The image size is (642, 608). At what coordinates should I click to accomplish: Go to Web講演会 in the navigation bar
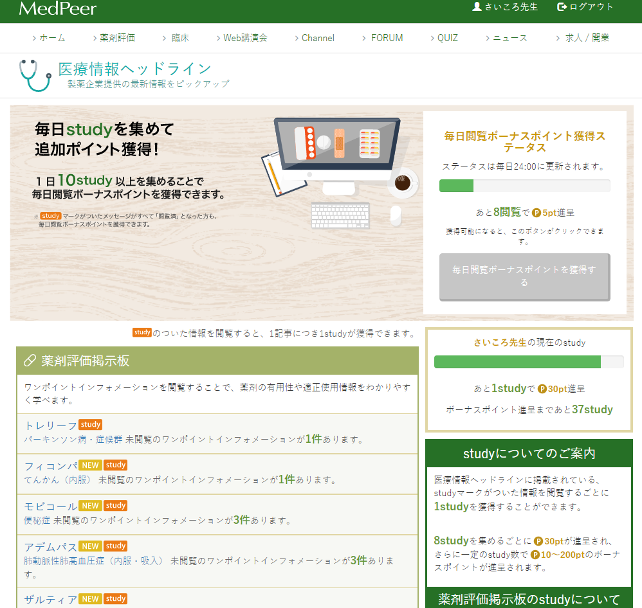coord(242,38)
